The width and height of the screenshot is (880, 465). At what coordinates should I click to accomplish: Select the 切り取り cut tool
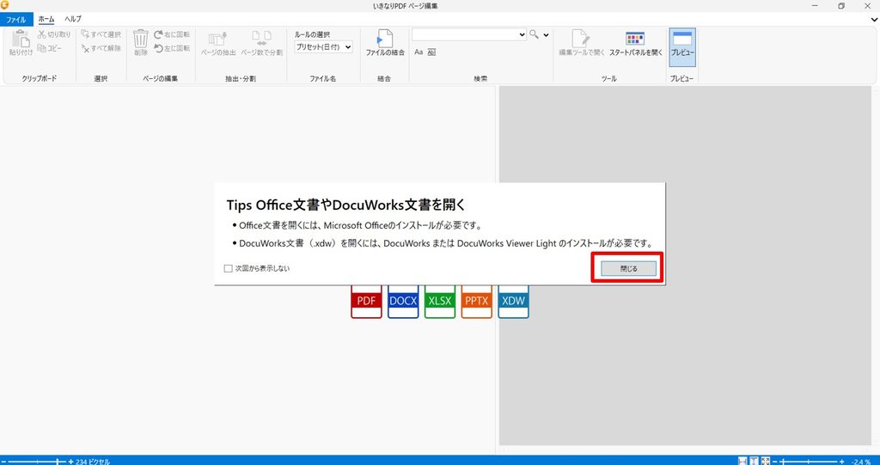point(54,35)
